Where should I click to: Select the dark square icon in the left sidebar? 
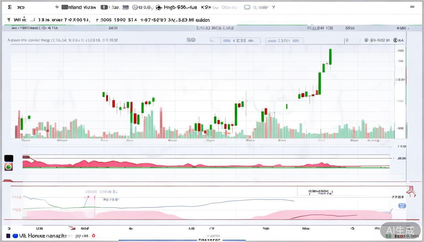point(9,158)
